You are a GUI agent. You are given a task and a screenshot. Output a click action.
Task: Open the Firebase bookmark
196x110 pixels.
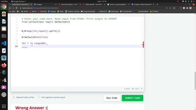[154, 11]
